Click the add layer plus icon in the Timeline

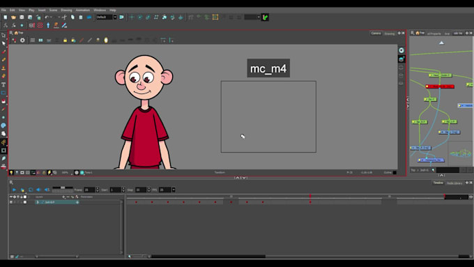[x=63, y=197]
